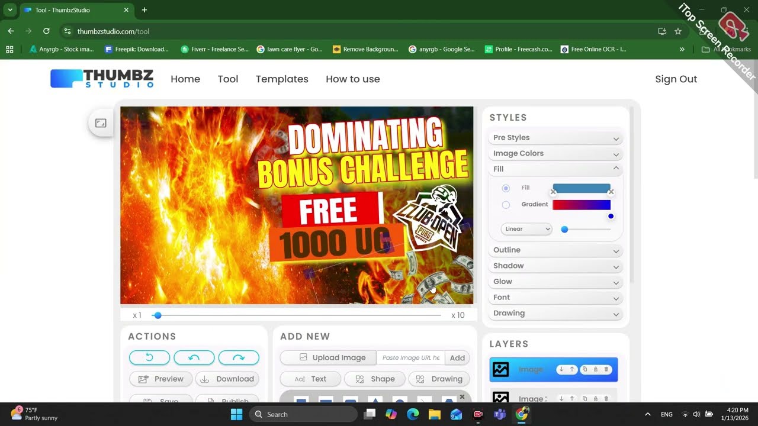Open the Windows Start menu
This screenshot has width=758, height=426.
(x=236, y=414)
